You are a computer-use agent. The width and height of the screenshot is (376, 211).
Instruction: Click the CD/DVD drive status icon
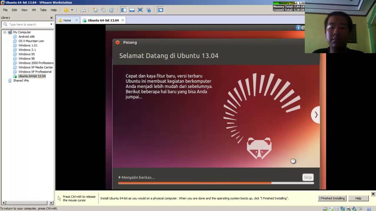click(x=331, y=209)
